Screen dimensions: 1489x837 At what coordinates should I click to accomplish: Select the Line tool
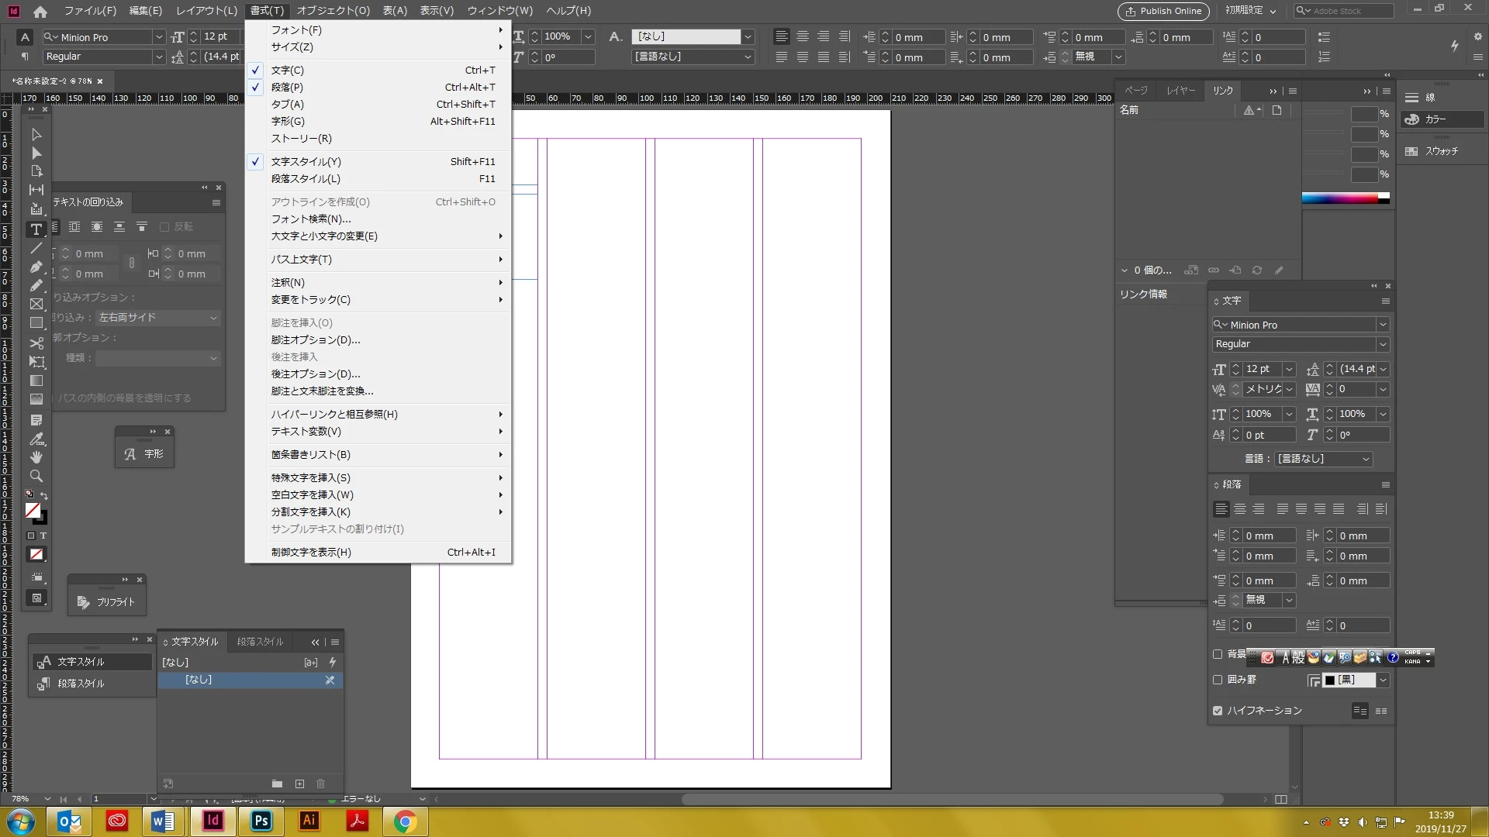click(x=36, y=248)
